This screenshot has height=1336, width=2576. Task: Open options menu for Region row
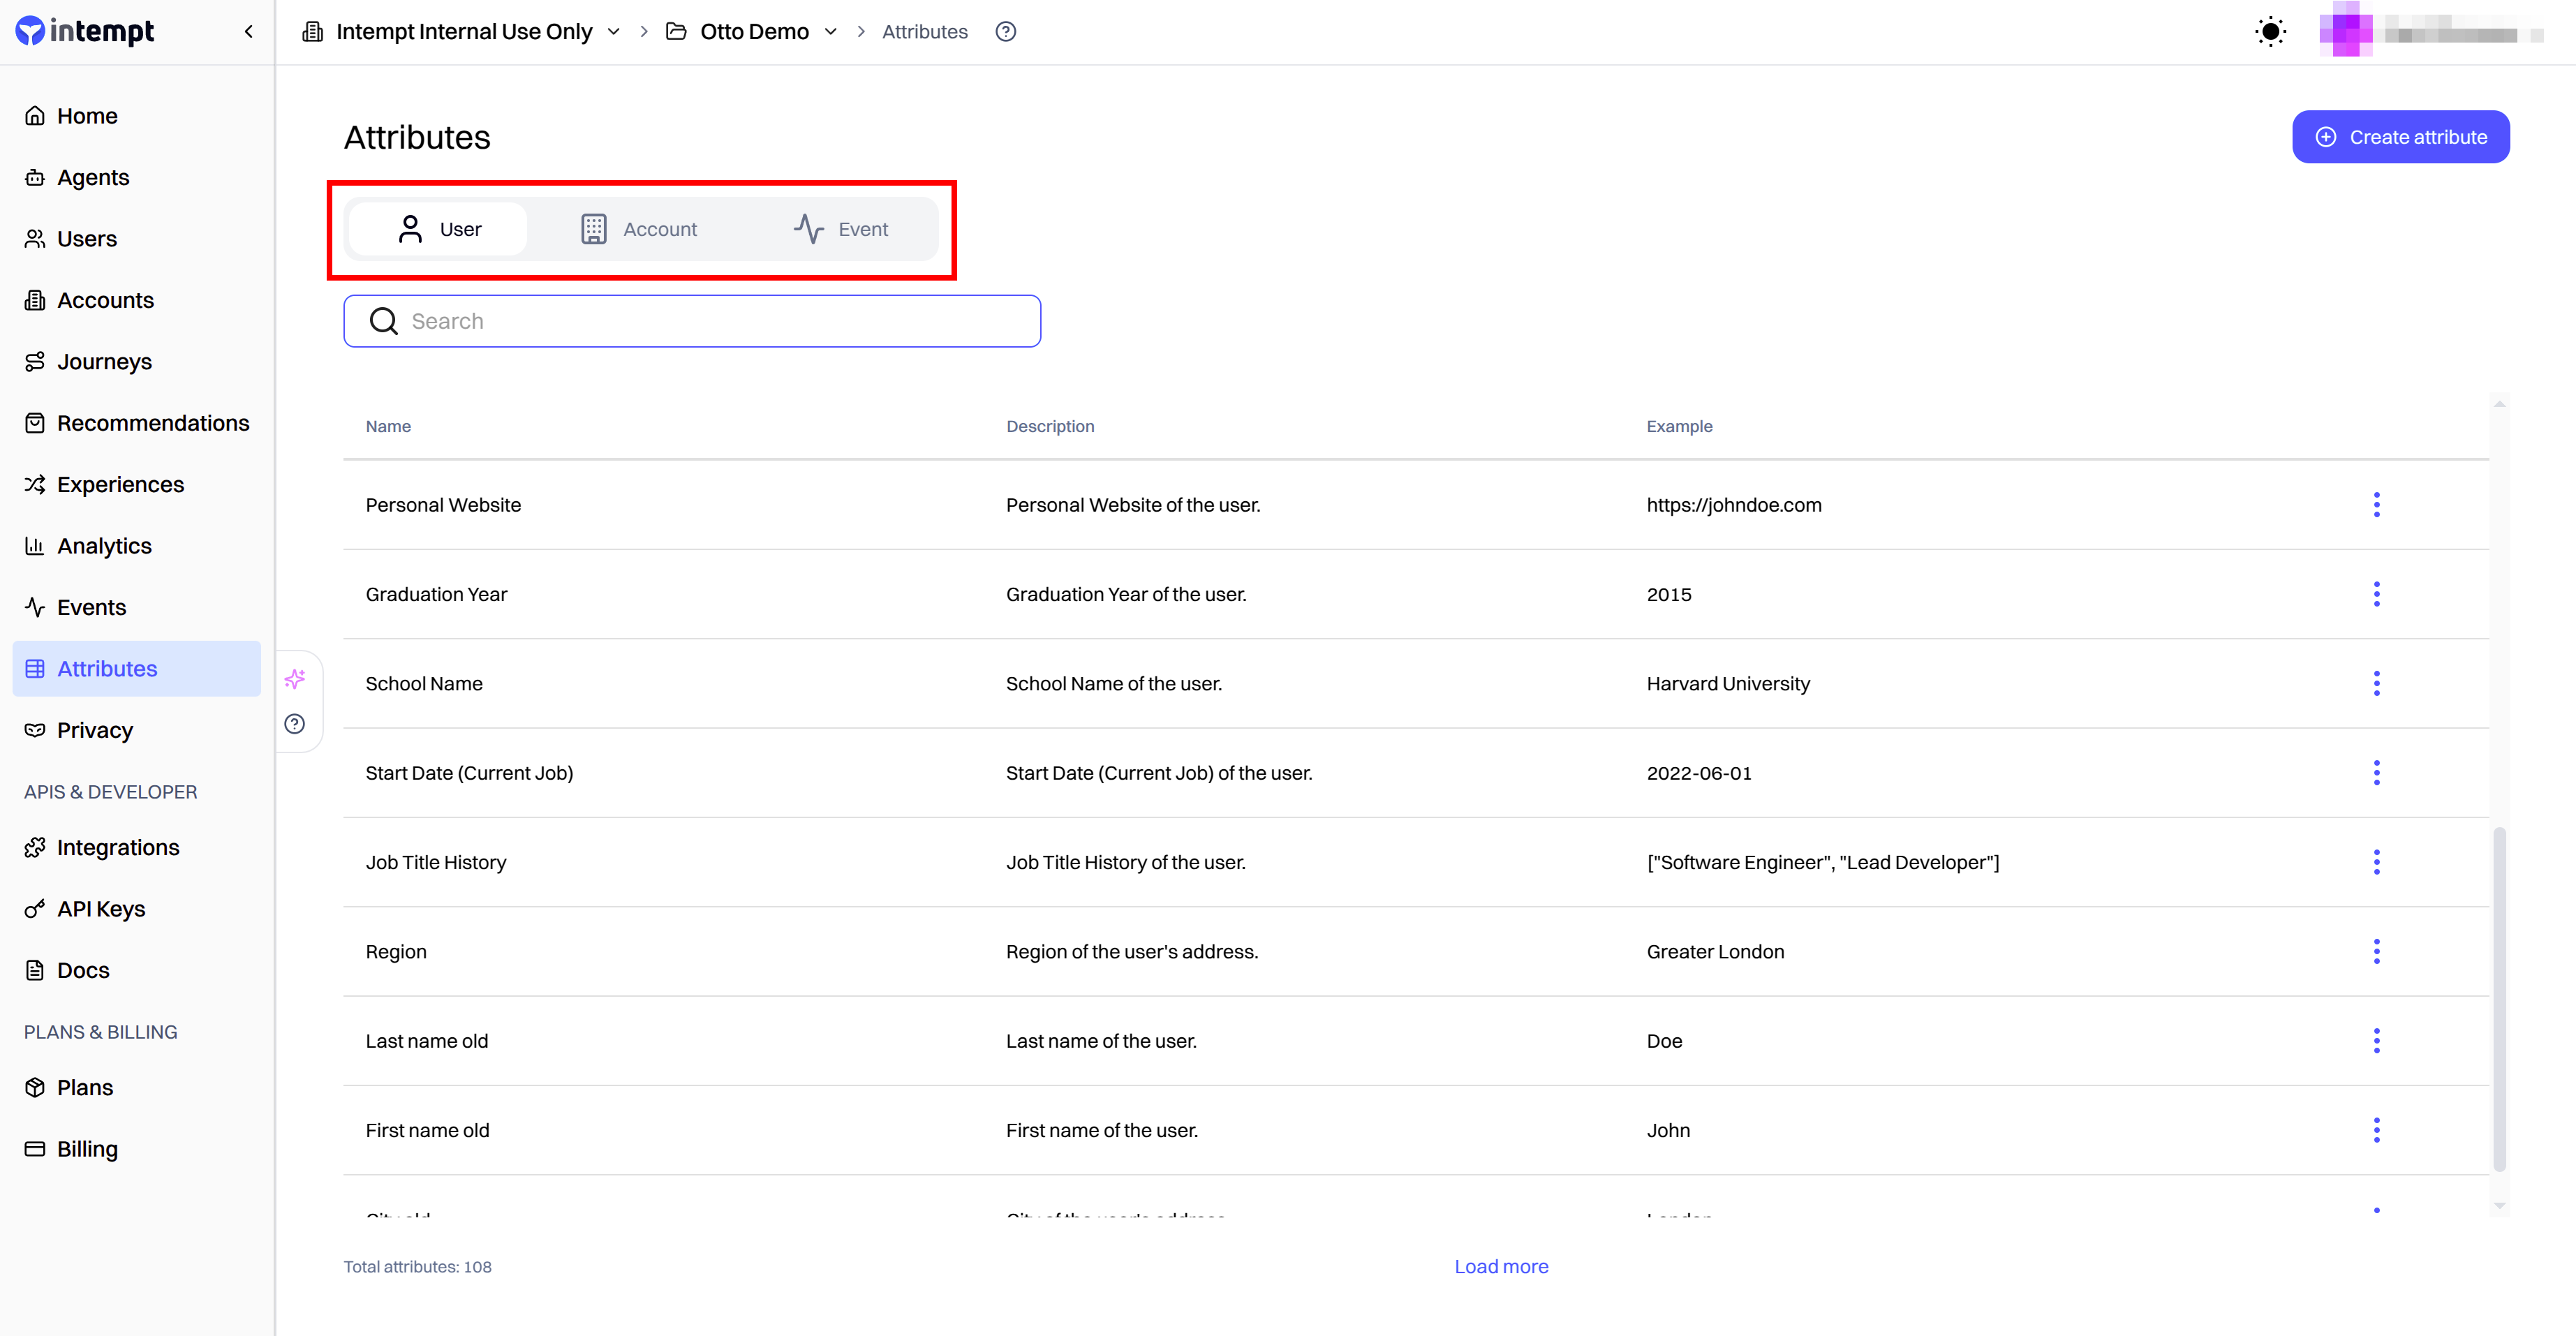coord(2377,952)
